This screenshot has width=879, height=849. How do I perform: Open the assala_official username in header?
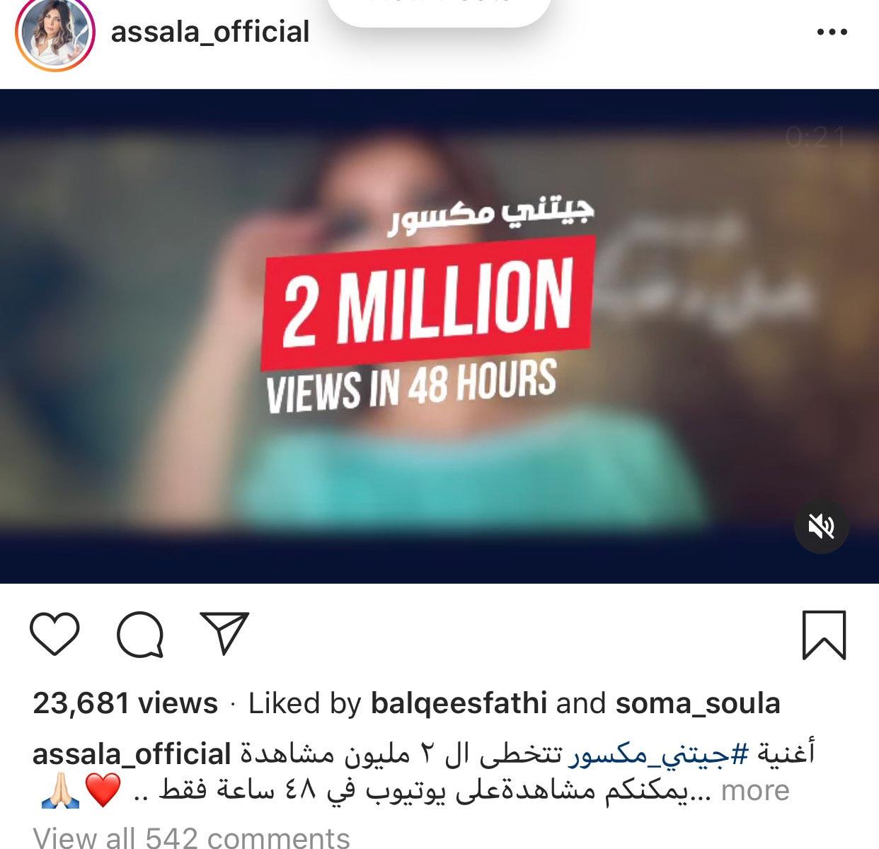pyautogui.click(x=210, y=32)
